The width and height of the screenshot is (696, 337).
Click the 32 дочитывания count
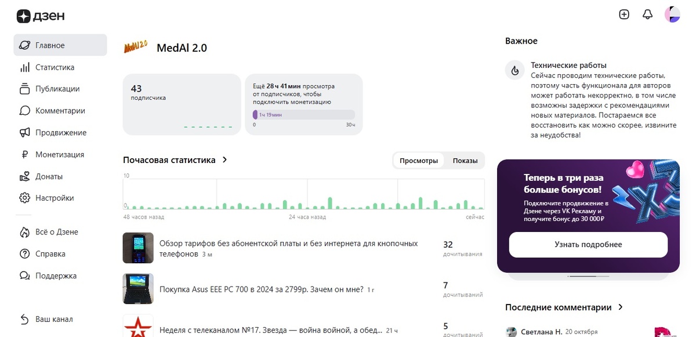(x=462, y=249)
